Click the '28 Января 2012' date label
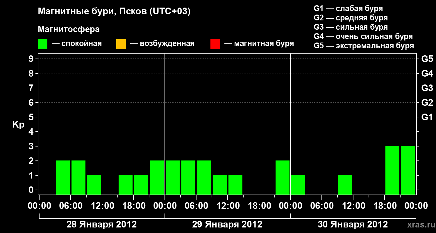 [x=102, y=225]
